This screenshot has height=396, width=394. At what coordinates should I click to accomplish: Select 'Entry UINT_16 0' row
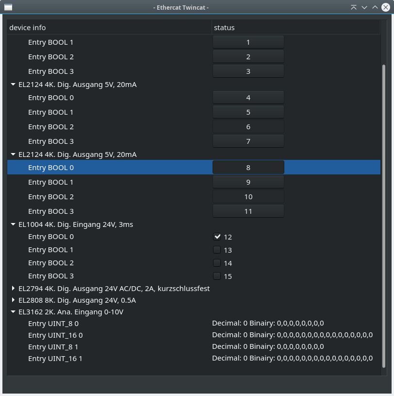coord(194,335)
